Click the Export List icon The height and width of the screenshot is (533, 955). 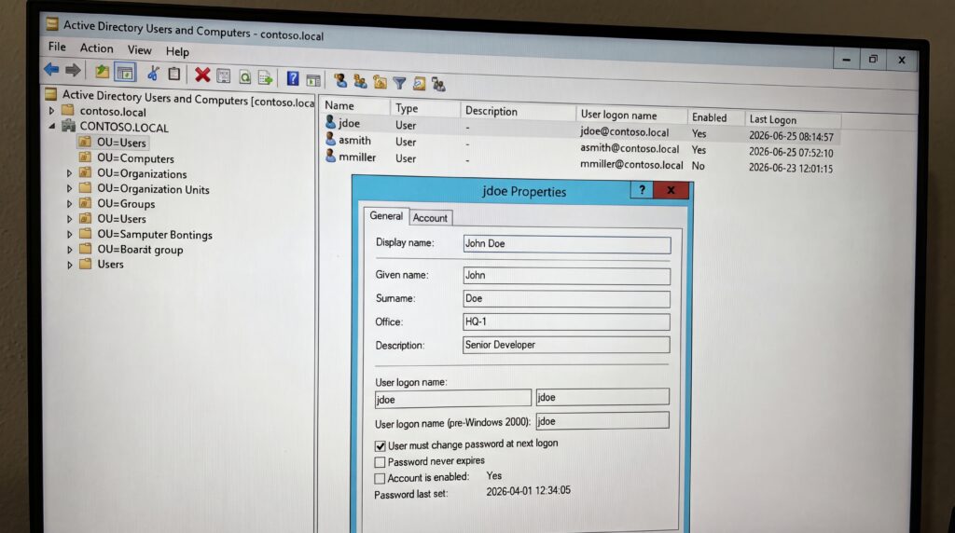pyautogui.click(x=265, y=77)
